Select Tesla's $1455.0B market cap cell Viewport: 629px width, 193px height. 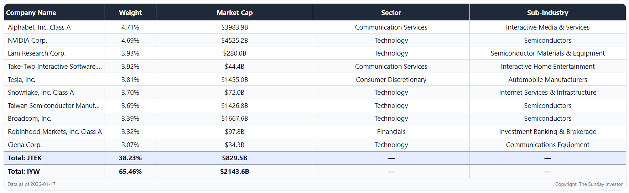pos(234,80)
